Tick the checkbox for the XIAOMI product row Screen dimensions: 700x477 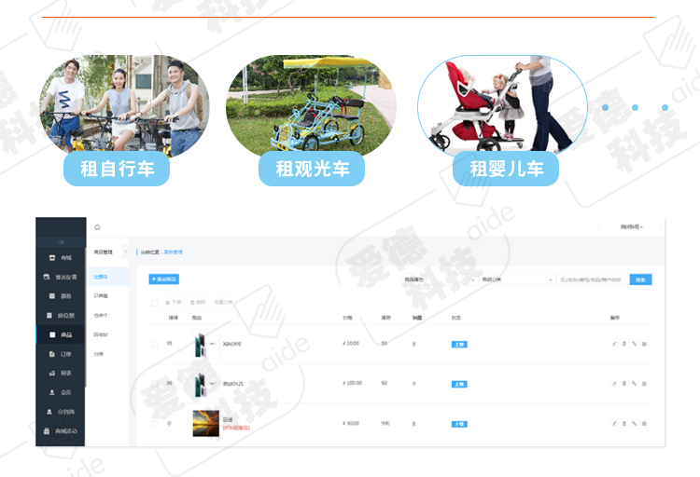pyautogui.click(x=155, y=344)
